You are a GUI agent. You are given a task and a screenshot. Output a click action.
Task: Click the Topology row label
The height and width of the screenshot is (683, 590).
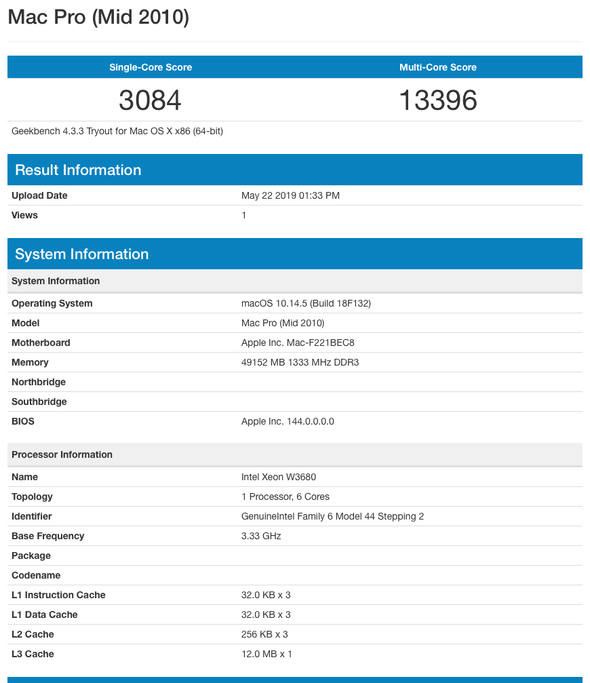point(32,496)
